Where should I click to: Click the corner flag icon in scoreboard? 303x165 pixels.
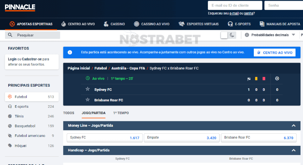point(249,79)
